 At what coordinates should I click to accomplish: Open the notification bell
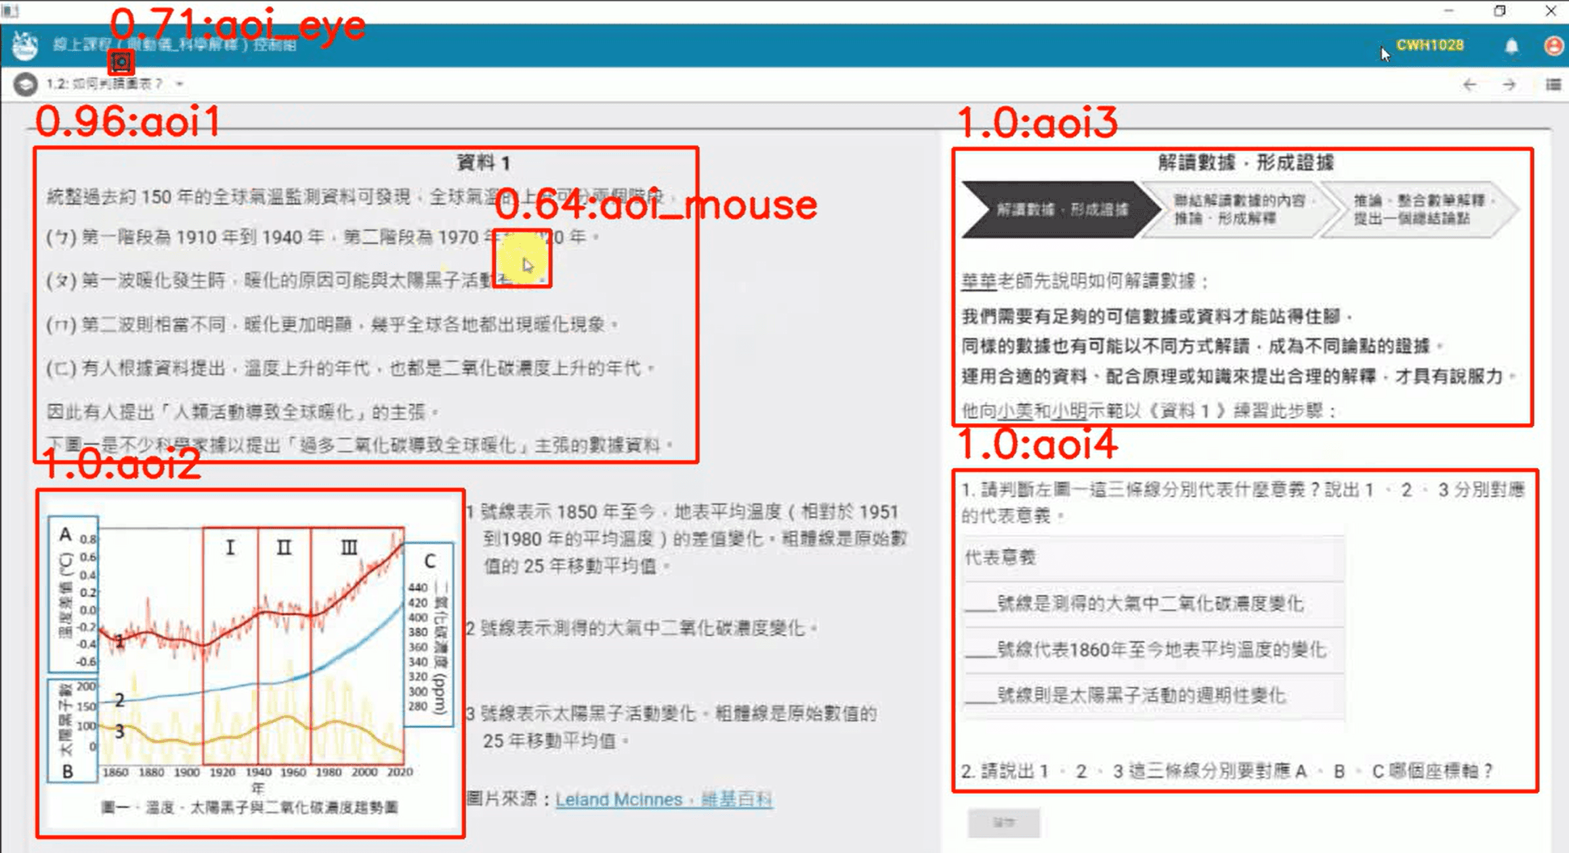1511,46
